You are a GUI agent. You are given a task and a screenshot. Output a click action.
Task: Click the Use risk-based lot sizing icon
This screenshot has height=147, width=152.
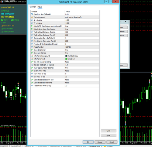[32, 62]
